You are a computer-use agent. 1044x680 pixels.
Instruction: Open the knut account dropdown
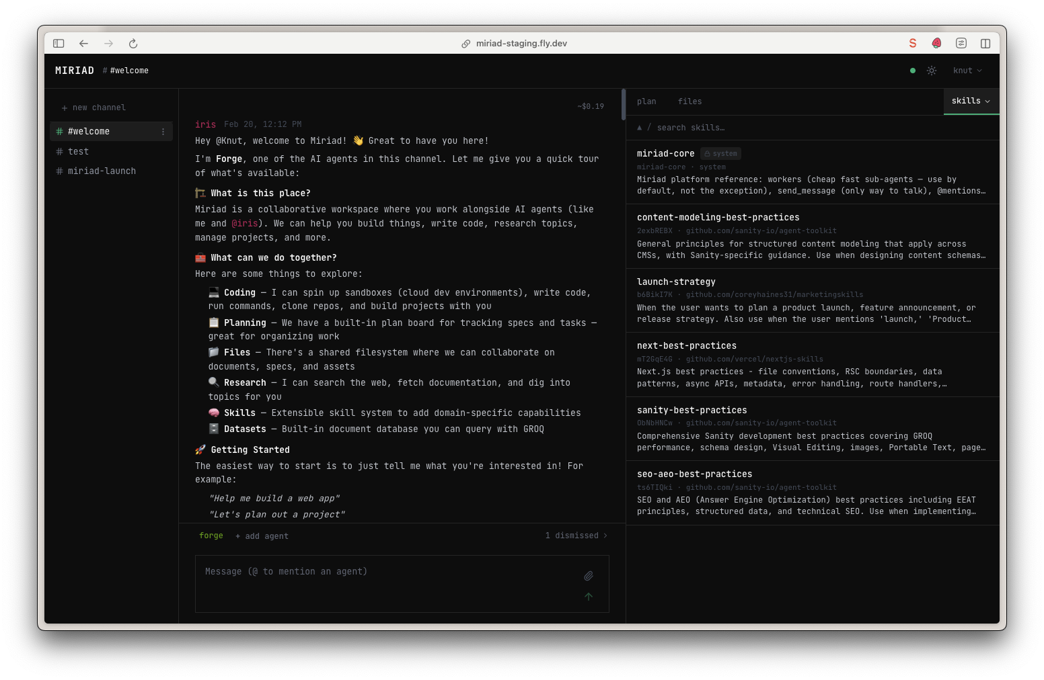tap(967, 70)
